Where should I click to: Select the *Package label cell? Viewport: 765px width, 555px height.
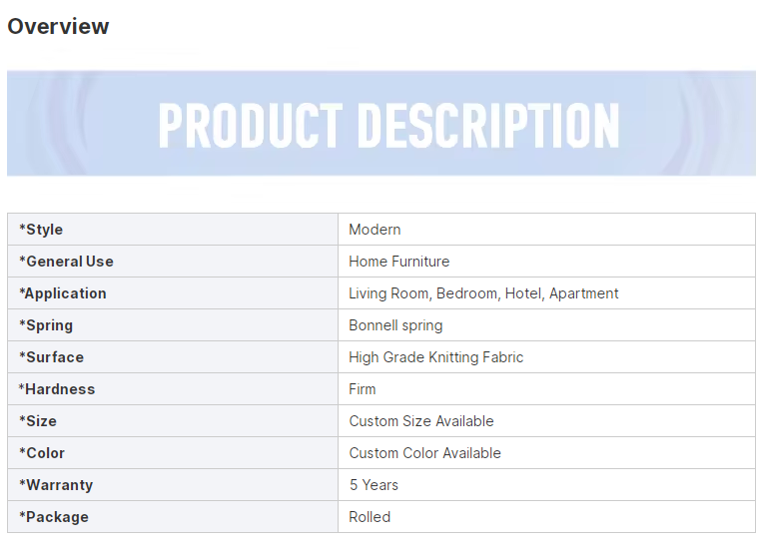click(x=173, y=517)
